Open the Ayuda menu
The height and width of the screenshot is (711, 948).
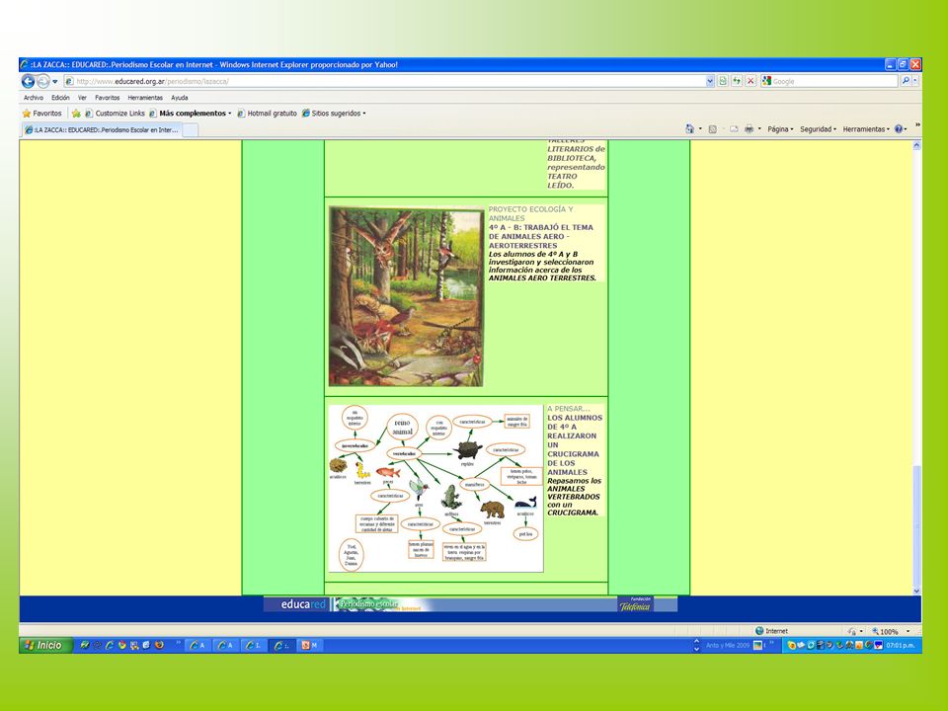(179, 98)
